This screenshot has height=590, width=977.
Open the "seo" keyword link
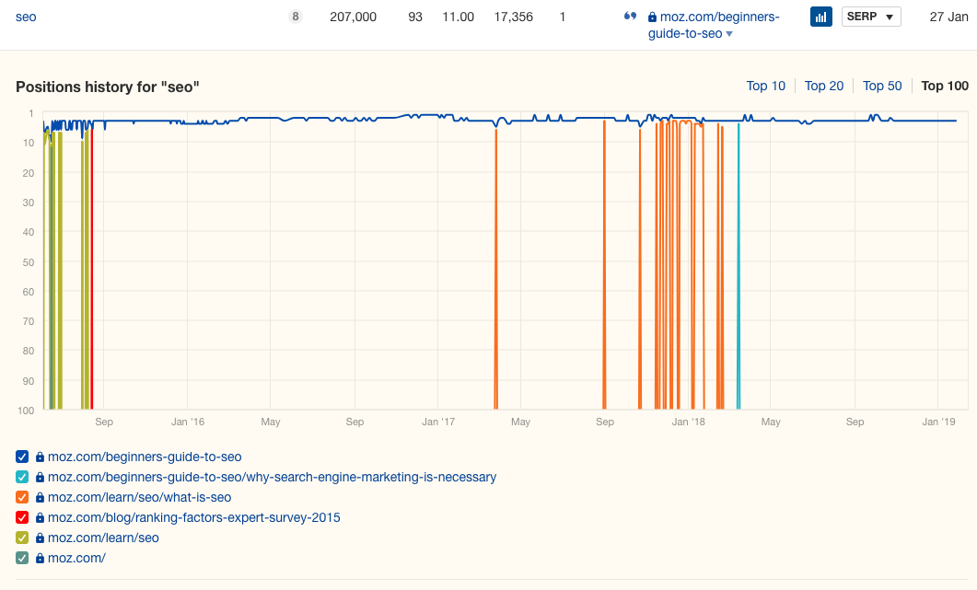click(x=26, y=17)
